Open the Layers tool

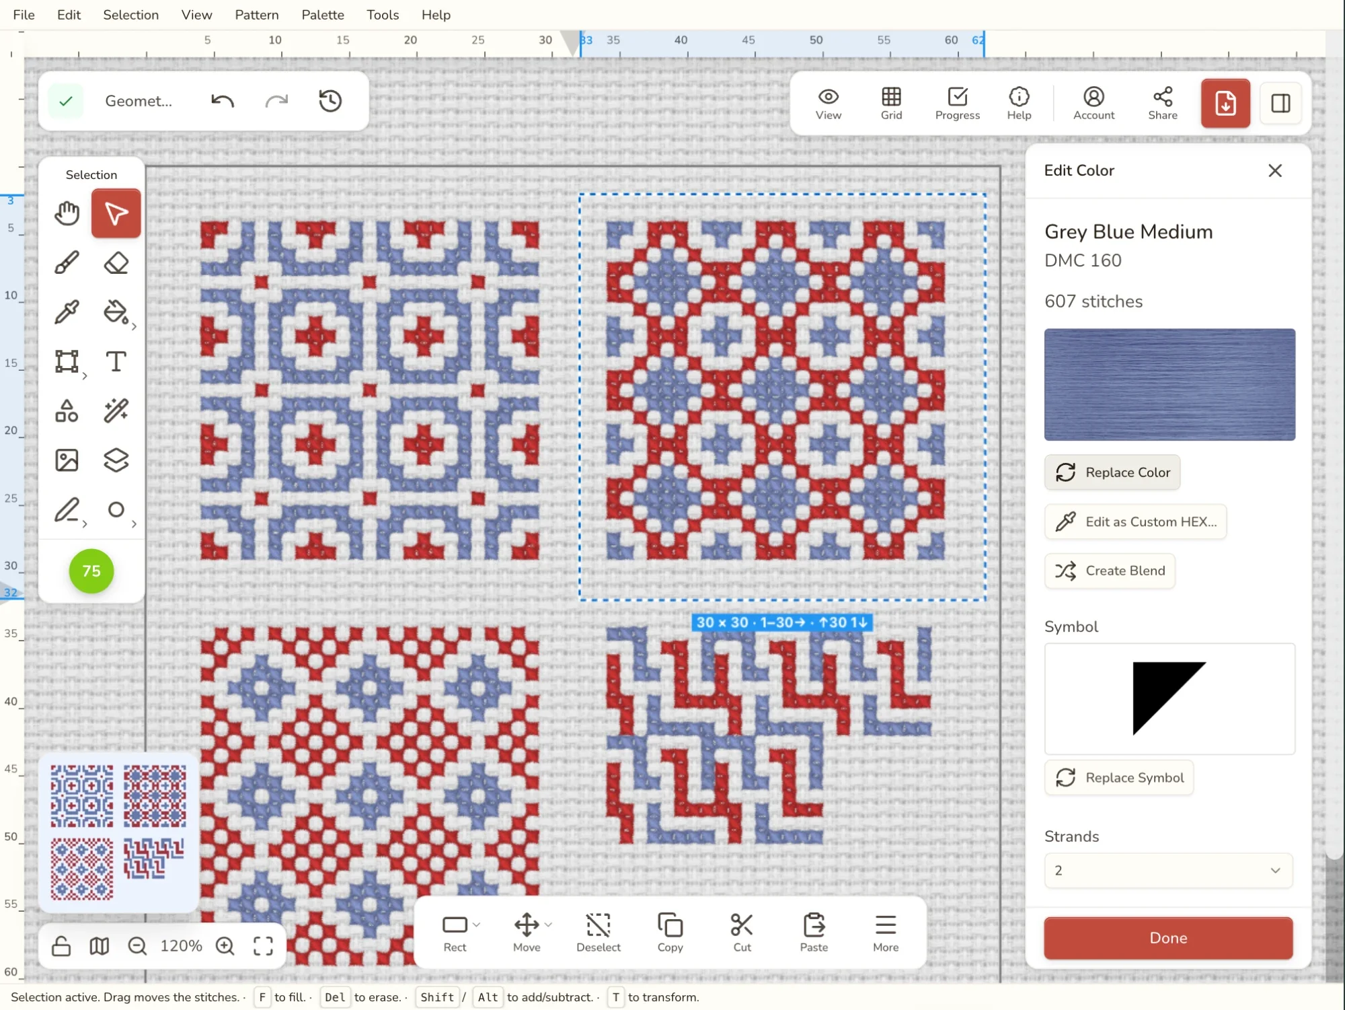point(116,460)
